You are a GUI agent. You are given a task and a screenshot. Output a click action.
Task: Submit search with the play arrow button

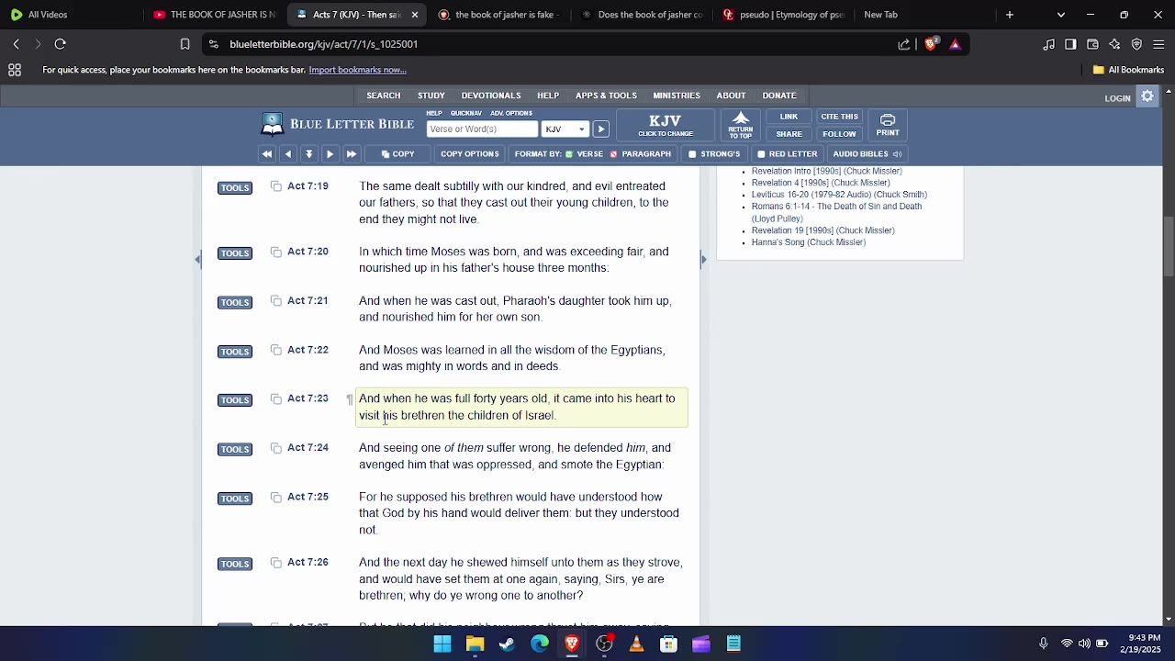tap(600, 129)
